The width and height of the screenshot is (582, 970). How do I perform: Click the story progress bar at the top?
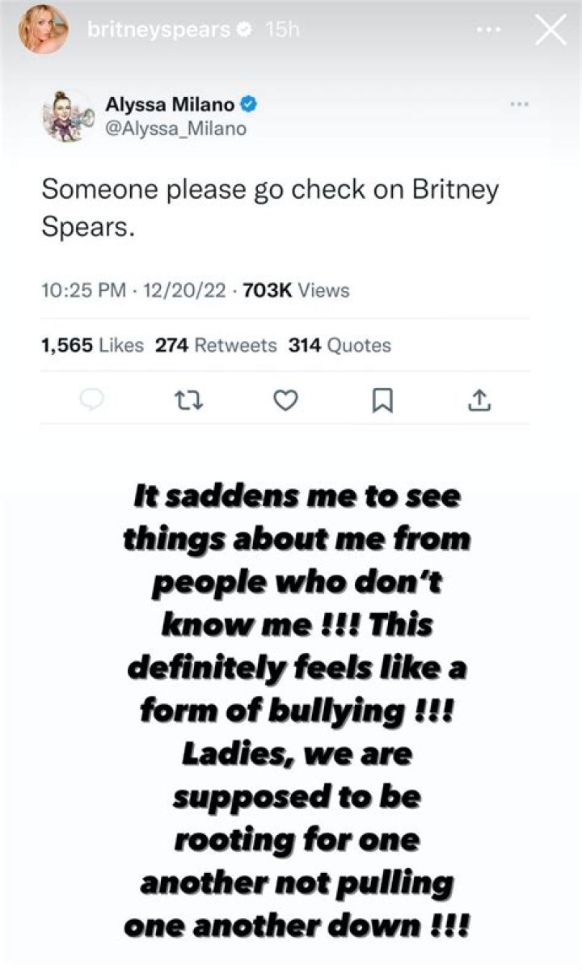[291, 2]
